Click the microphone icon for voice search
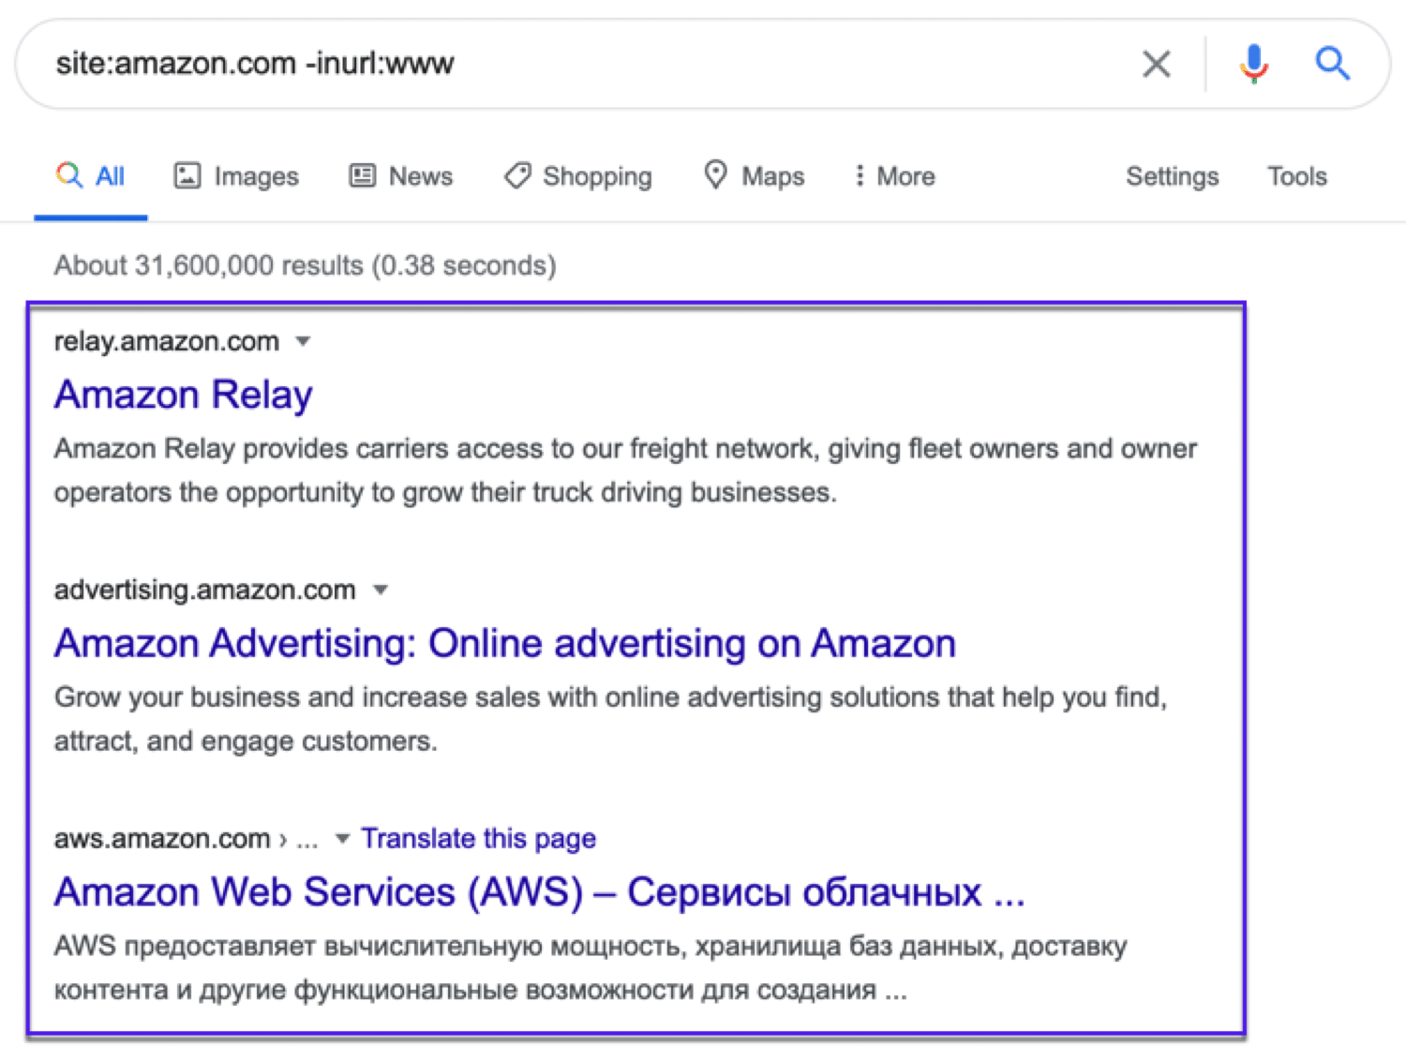The height and width of the screenshot is (1047, 1406). pos(1251,64)
